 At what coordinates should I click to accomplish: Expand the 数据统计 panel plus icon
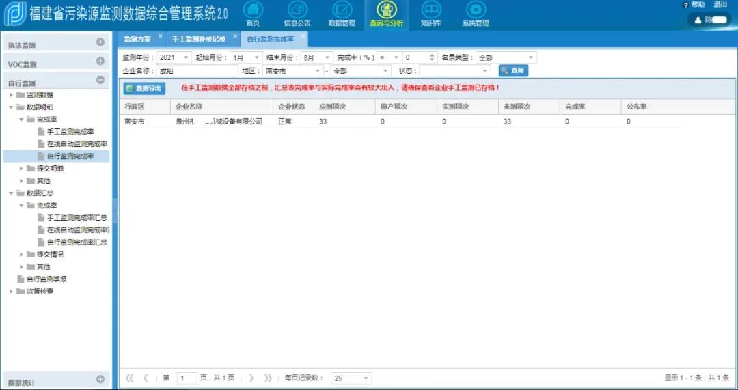click(100, 379)
